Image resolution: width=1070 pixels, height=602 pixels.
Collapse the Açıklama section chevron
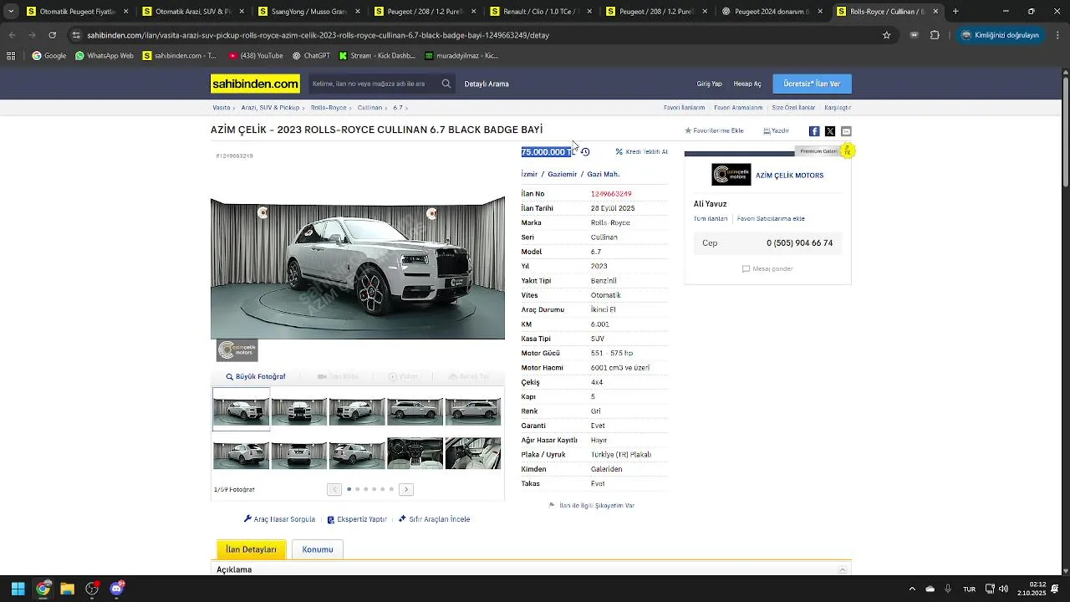pyautogui.click(x=843, y=569)
